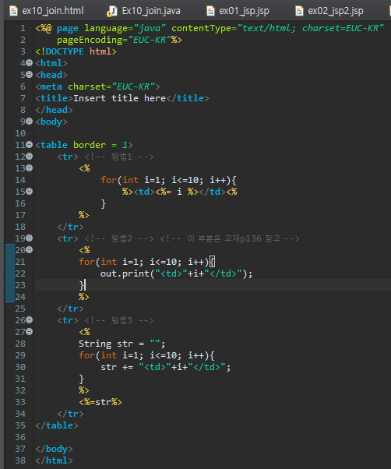Collapse the scriptlet at line 20
Viewport: 391px width, 469px height.
click(29, 250)
